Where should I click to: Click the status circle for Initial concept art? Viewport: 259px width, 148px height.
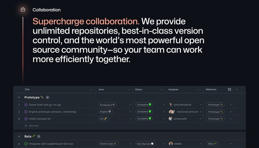(x=26, y=119)
